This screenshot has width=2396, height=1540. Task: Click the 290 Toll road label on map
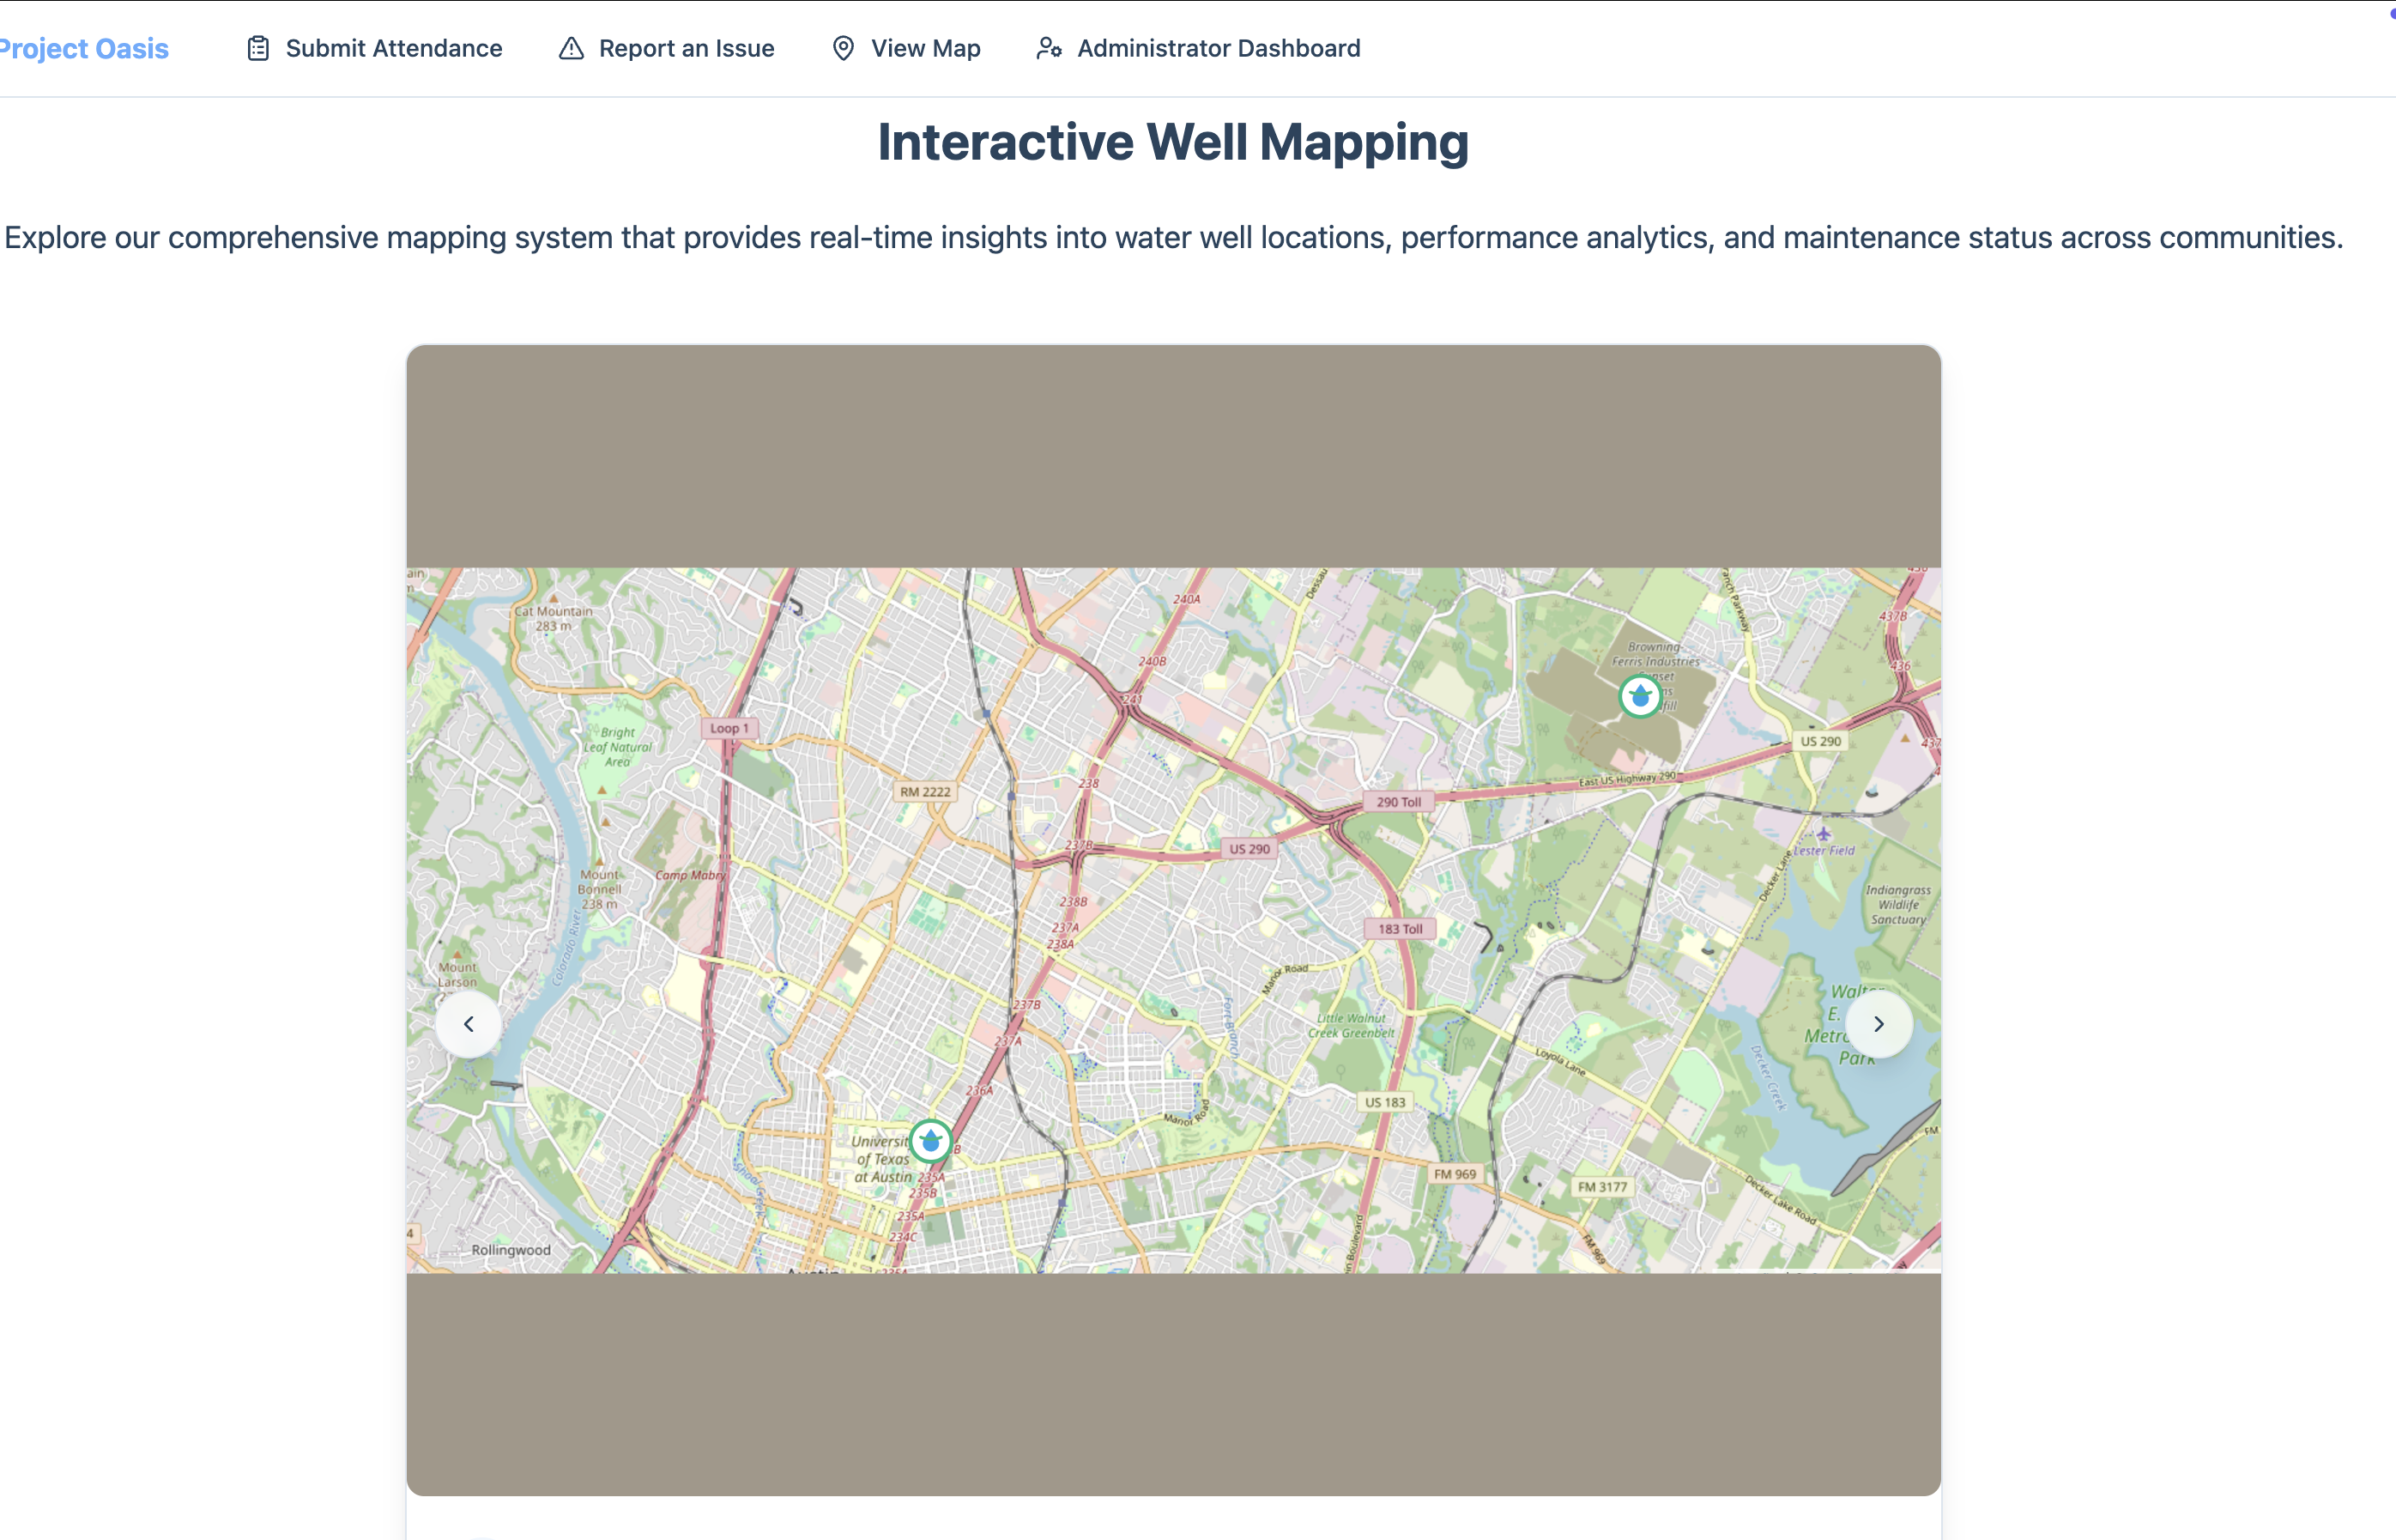[x=1397, y=802]
